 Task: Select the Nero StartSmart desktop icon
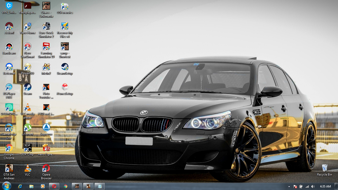[x=27, y=50]
